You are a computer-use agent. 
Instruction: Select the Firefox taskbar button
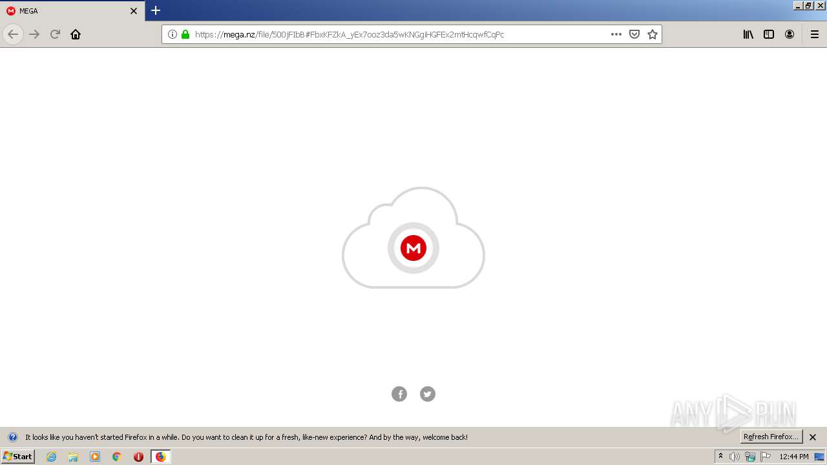click(161, 457)
